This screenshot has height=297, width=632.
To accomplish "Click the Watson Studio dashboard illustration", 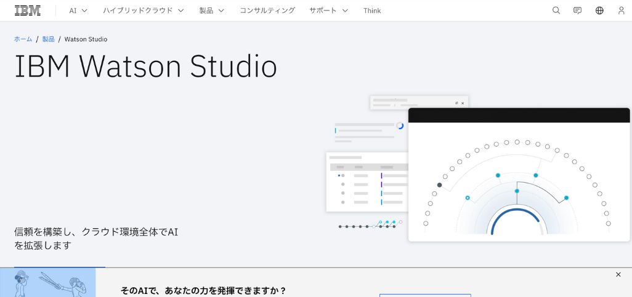I will pos(478,168).
